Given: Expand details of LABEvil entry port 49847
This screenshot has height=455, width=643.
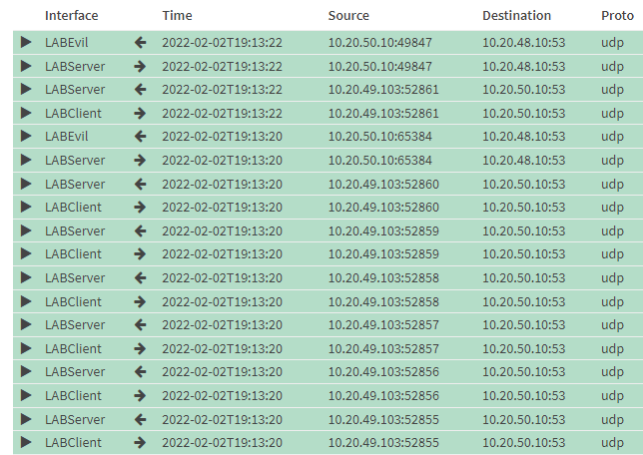Looking at the screenshot, I should pos(26,42).
